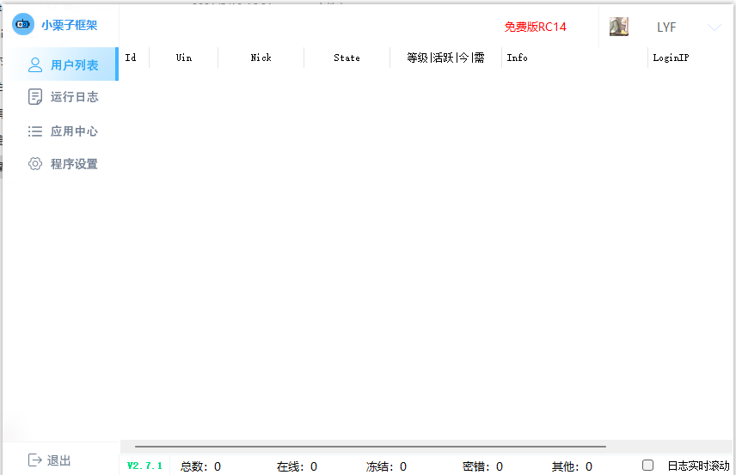This screenshot has width=736, height=475.
Task: Click the State column header
Action: click(347, 58)
